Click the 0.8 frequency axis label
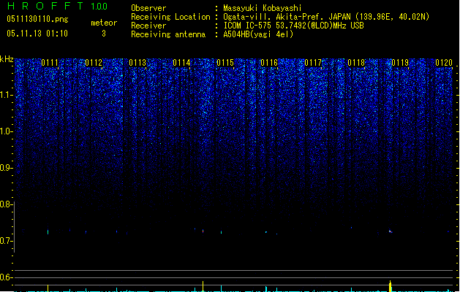 click(6, 204)
